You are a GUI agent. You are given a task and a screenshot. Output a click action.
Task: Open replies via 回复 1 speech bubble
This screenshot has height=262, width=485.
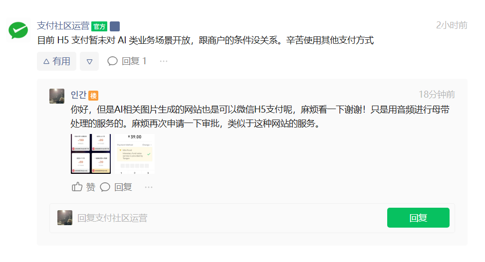point(127,61)
